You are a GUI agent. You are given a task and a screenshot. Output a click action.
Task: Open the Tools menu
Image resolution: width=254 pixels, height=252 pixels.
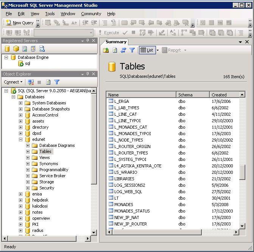click(x=50, y=14)
